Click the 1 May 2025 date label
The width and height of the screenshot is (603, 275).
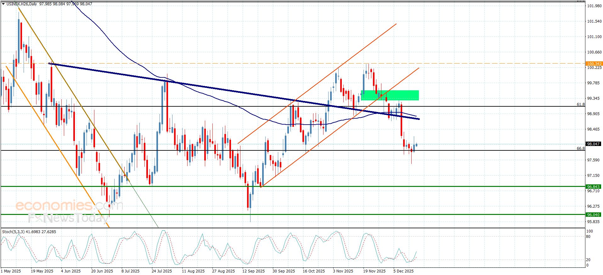point(11,271)
